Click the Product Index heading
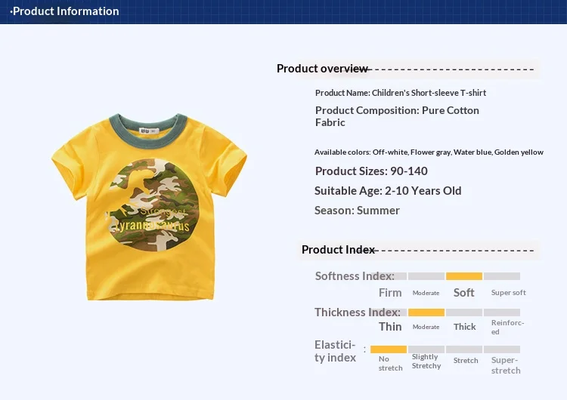The height and width of the screenshot is (400, 567). click(x=339, y=250)
